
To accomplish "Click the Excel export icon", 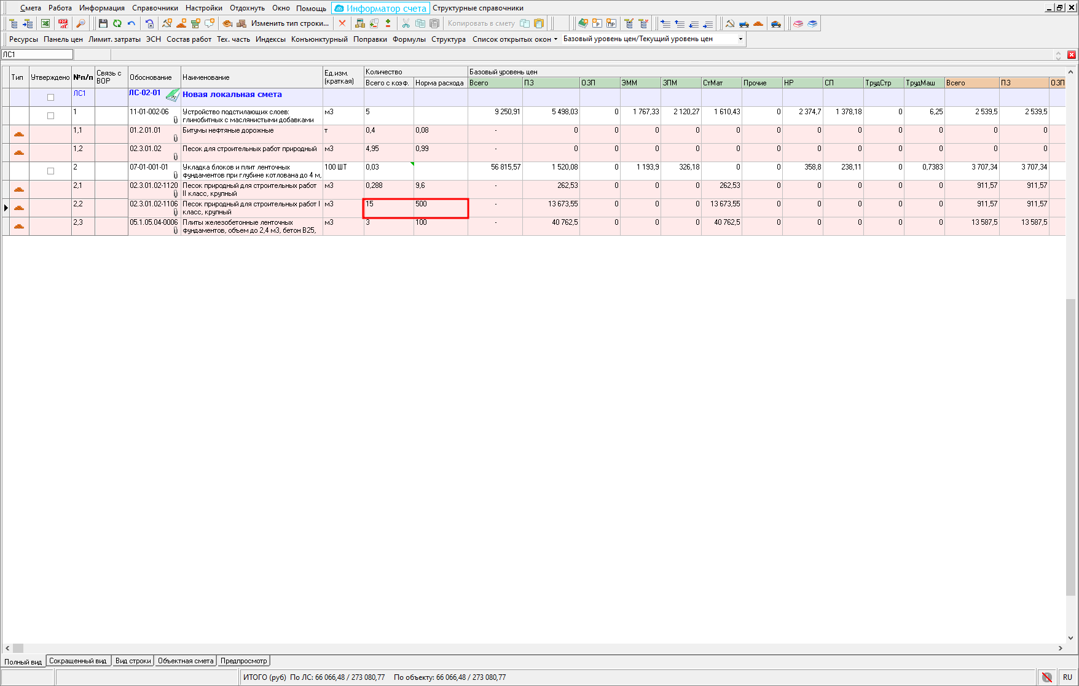I will 45,23.
